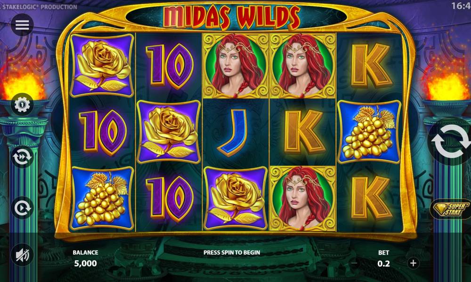Select the red-haired woman in bottom row
Image resolution: width=471 pixels, height=282 pixels.
(x=302, y=198)
